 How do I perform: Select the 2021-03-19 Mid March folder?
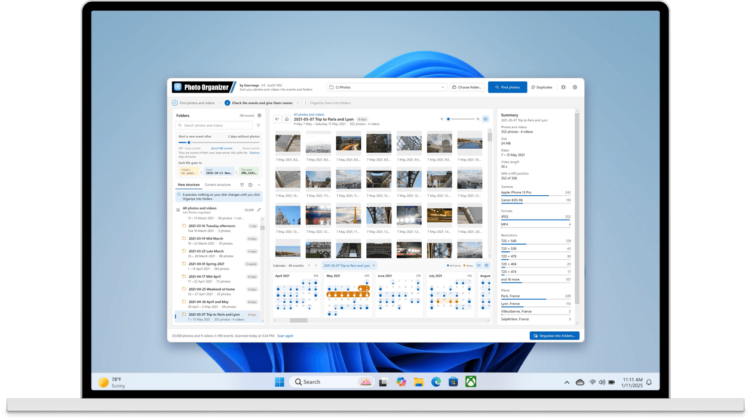(x=219, y=241)
